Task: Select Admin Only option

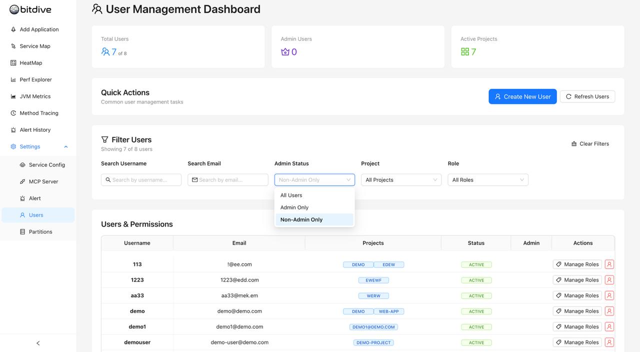Action: point(314,207)
